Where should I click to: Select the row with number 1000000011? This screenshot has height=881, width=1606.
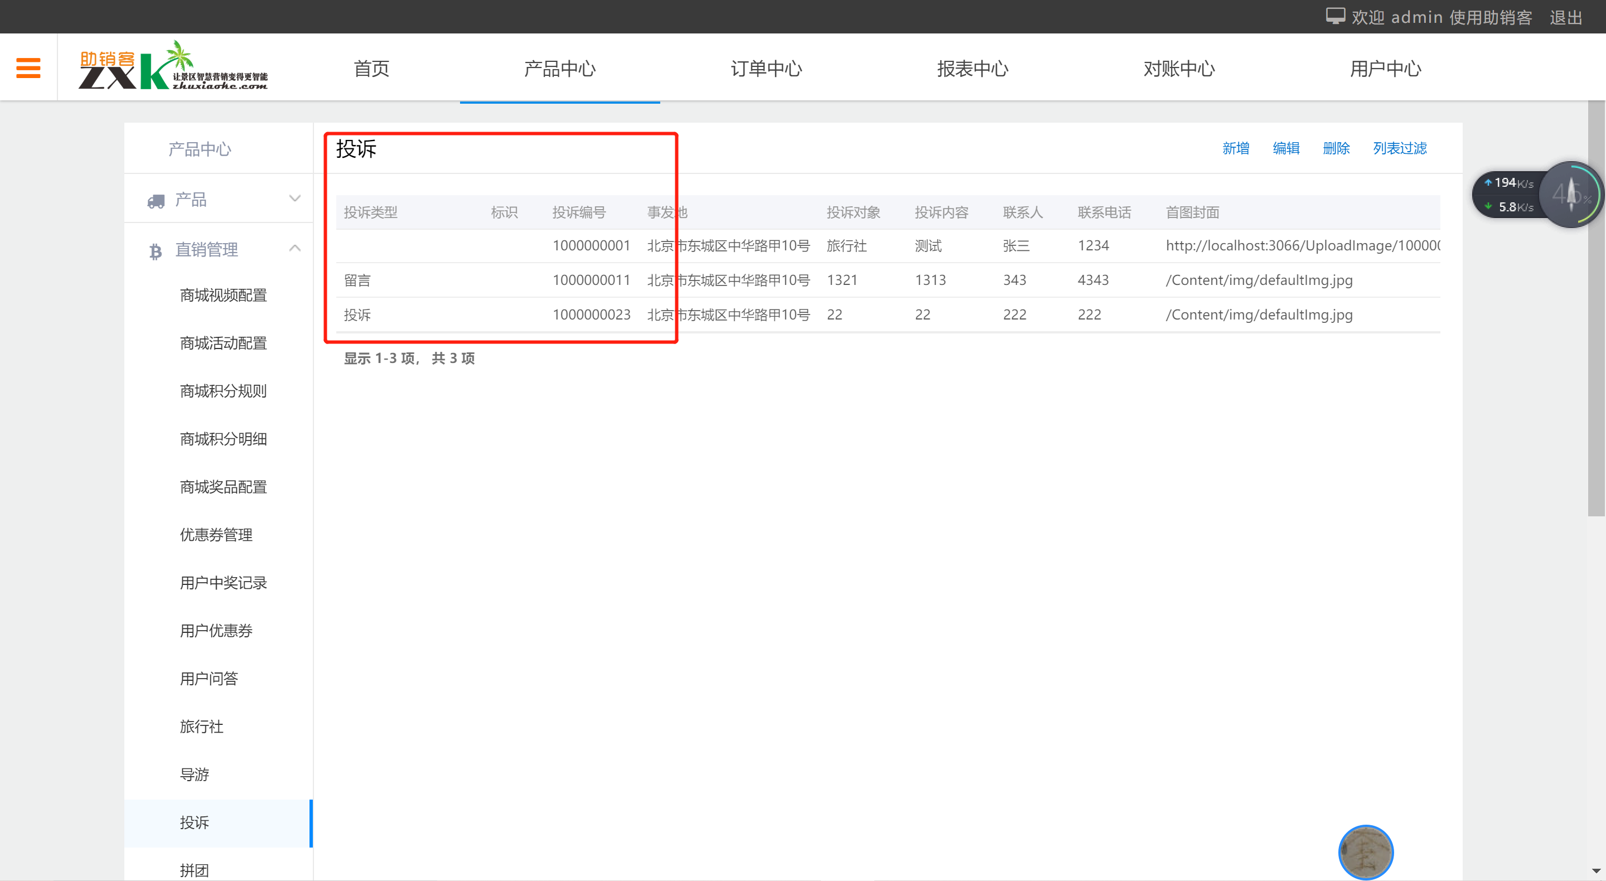(x=591, y=280)
